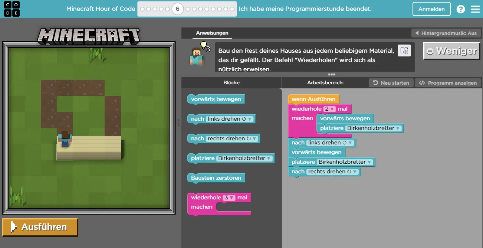This screenshot has height=248, width=483.
Task: Open workspace 'links drehen' direction dropdown
Action: point(330,143)
